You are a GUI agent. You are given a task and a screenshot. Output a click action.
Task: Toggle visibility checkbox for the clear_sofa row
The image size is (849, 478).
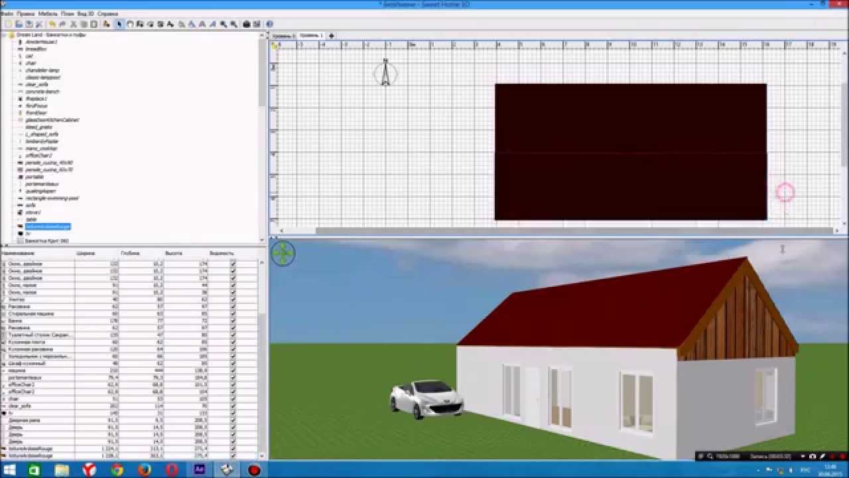pos(233,406)
